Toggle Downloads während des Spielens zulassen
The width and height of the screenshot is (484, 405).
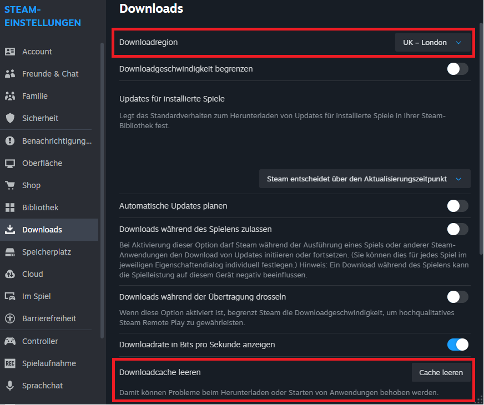click(457, 229)
